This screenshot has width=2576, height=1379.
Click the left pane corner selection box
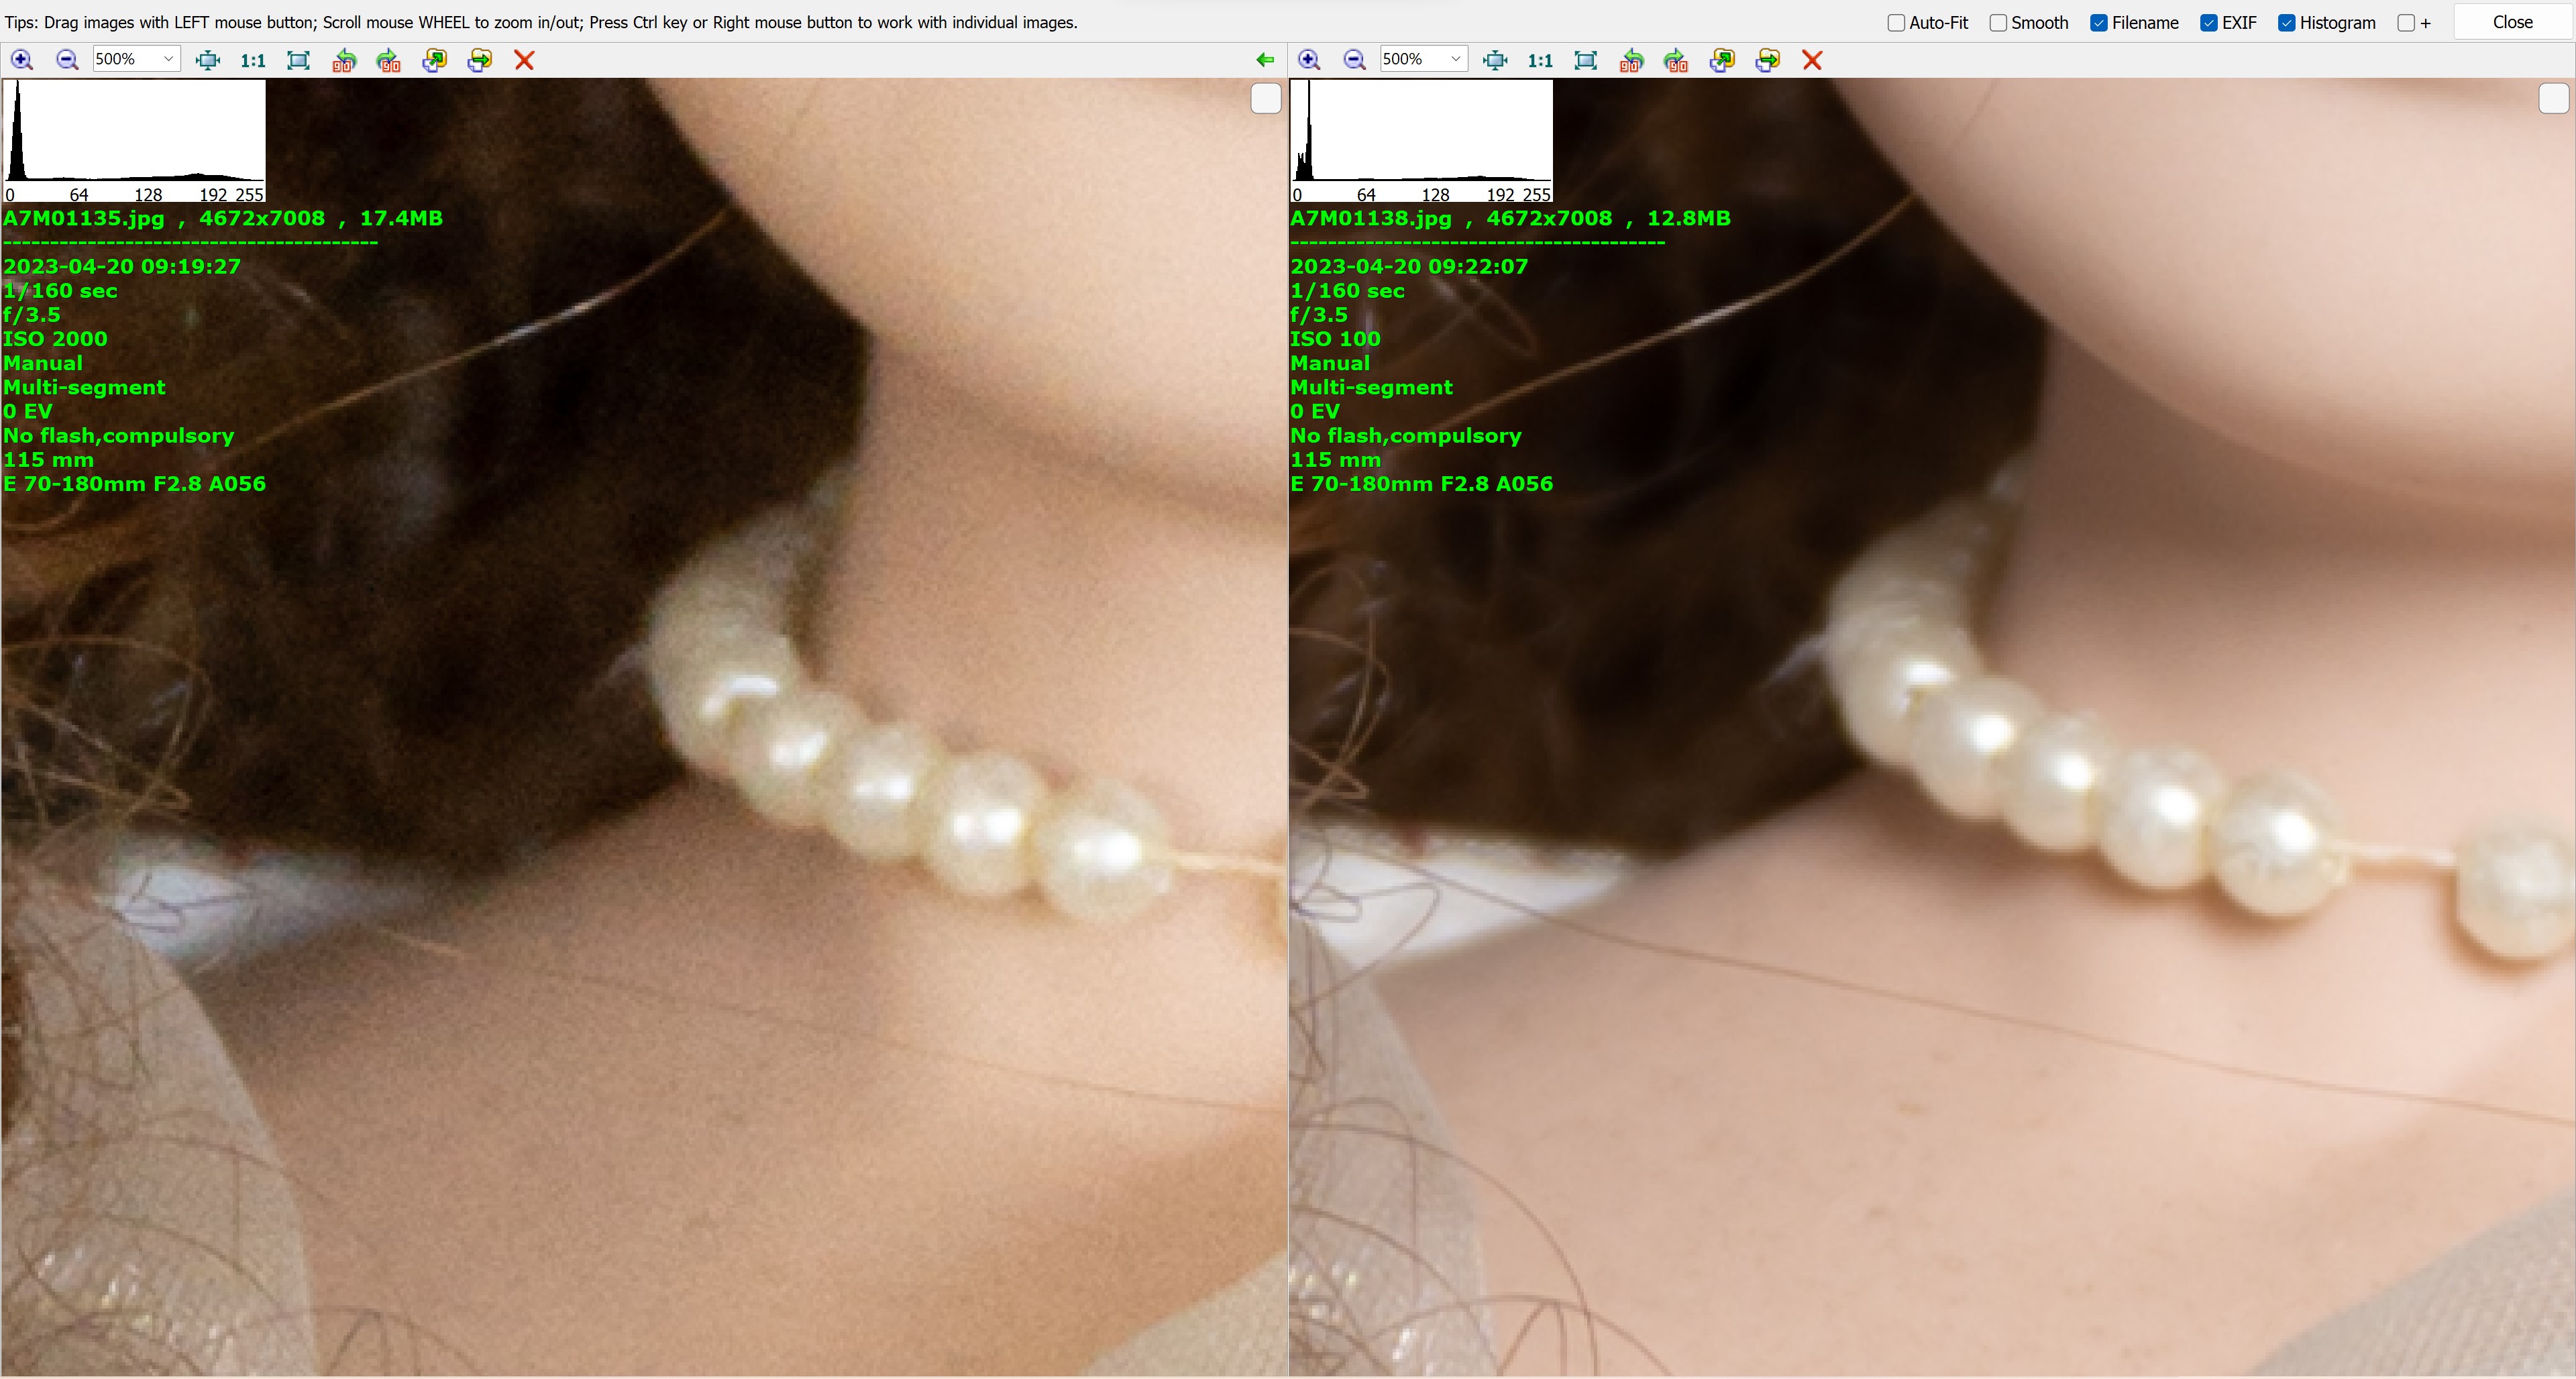(1265, 99)
